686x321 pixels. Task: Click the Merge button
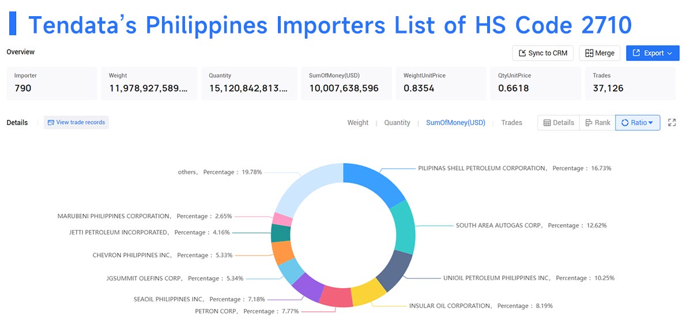[600, 53]
